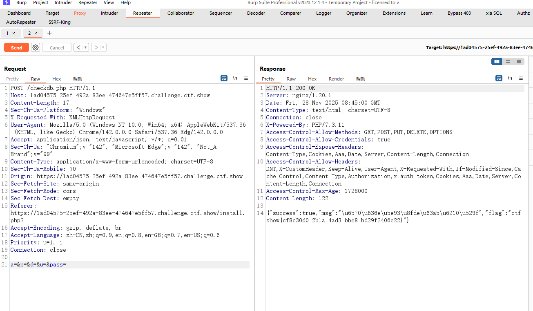Open the Repeater menu in menu bar
The image size is (533, 311).
click(x=88, y=2)
